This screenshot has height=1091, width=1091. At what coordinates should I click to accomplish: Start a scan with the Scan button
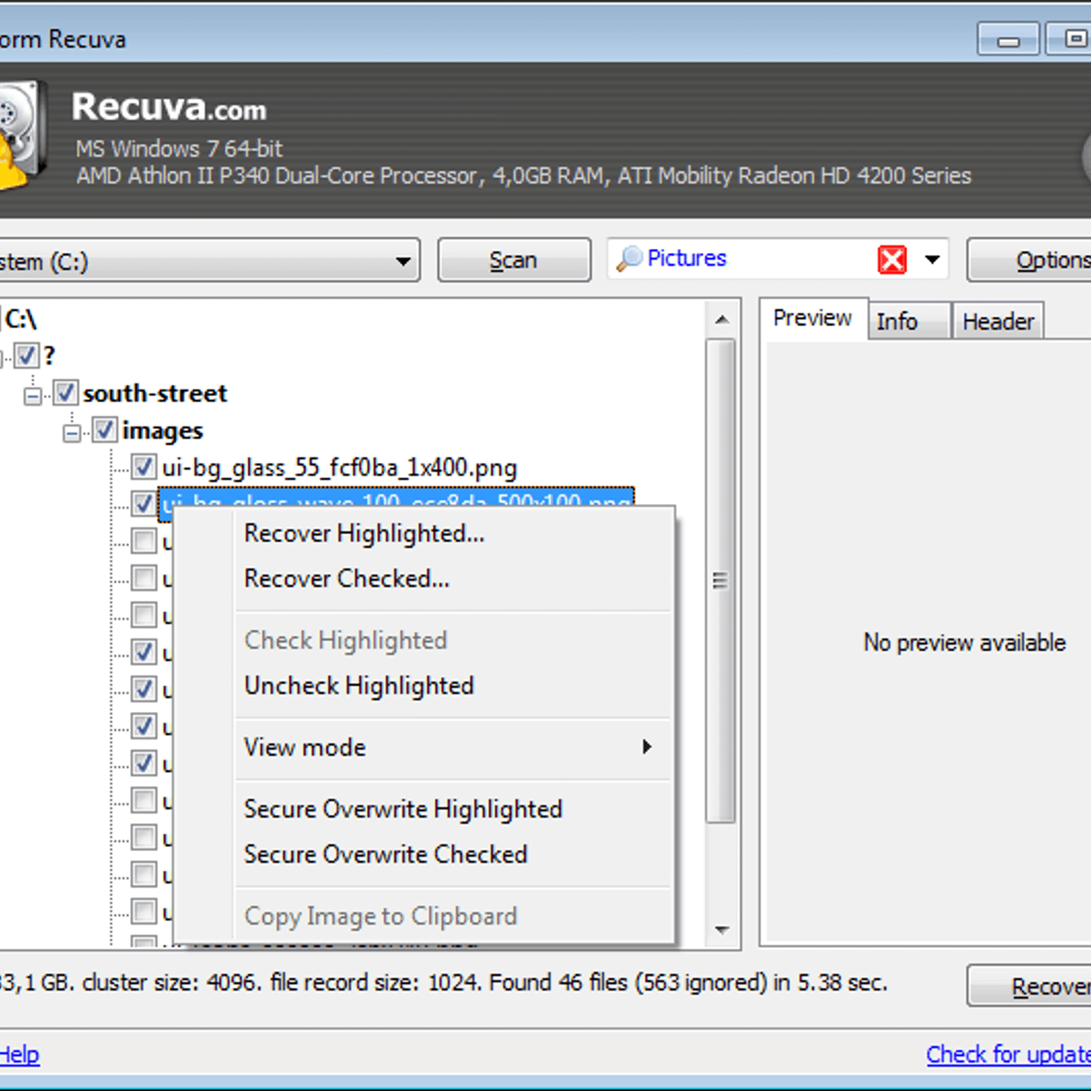tap(513, 260)
